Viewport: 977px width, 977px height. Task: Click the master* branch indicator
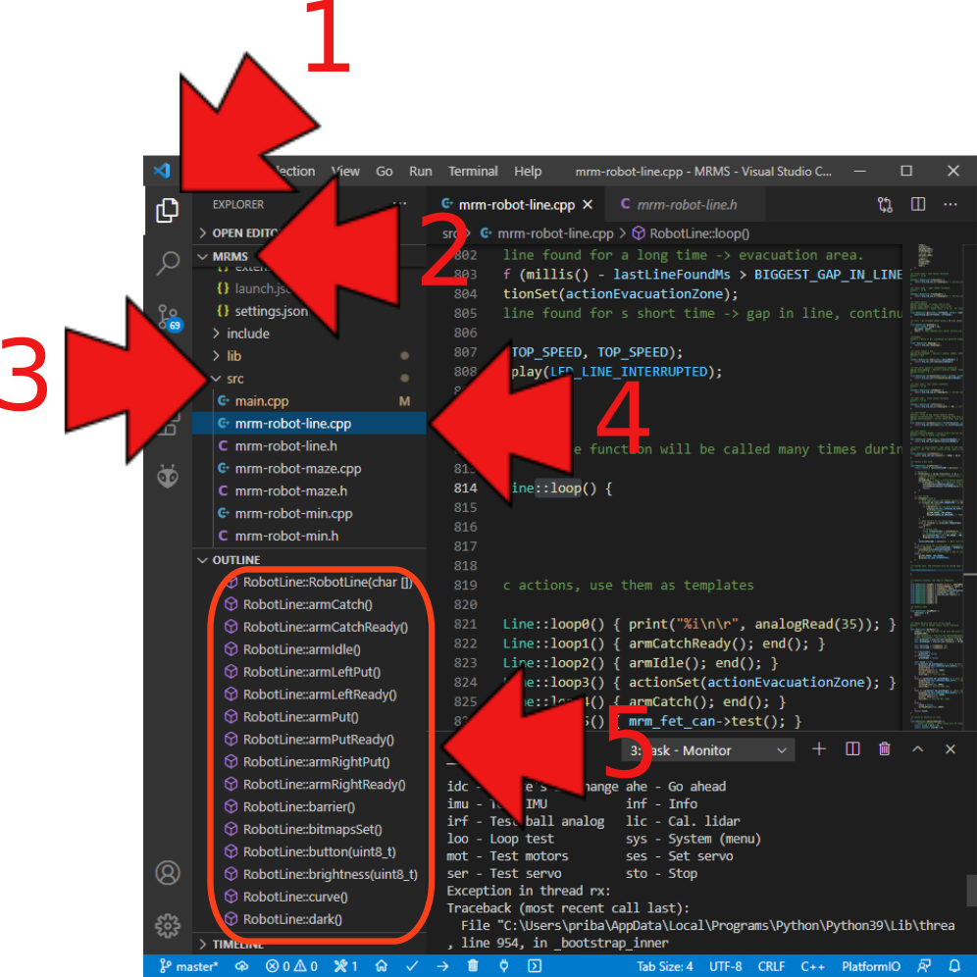coord(188,966)
